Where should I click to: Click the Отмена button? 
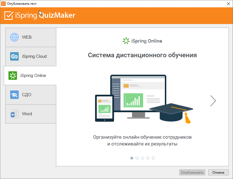[218, 173]
